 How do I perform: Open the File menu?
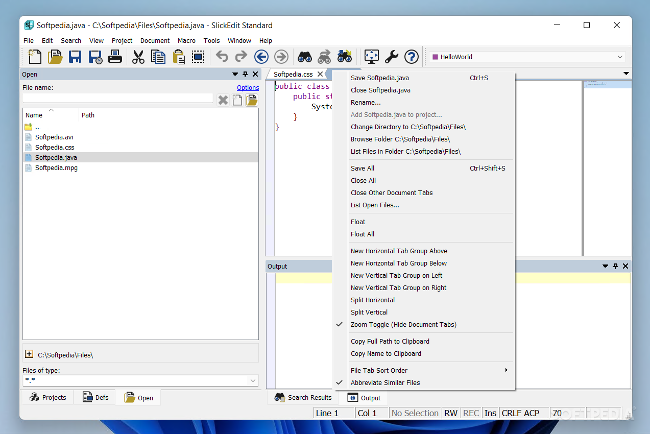29,41
